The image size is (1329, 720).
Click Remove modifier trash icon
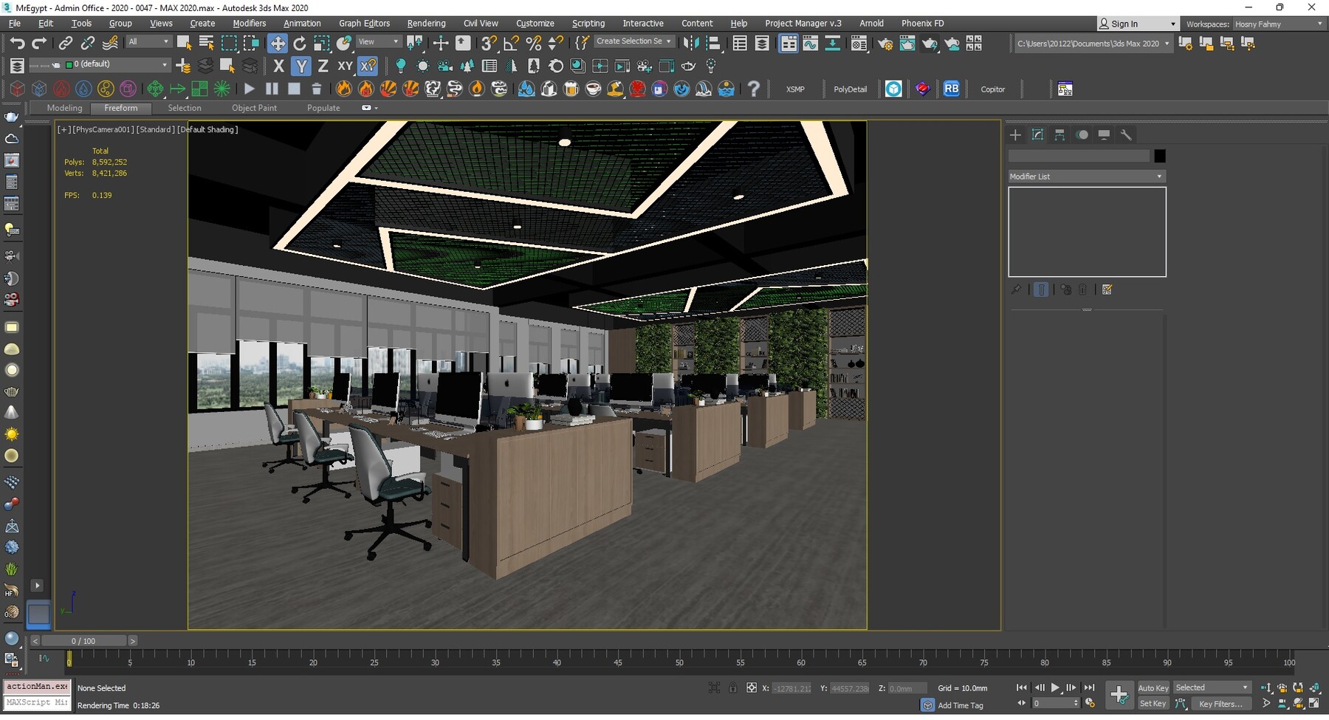pos(1083,289)
